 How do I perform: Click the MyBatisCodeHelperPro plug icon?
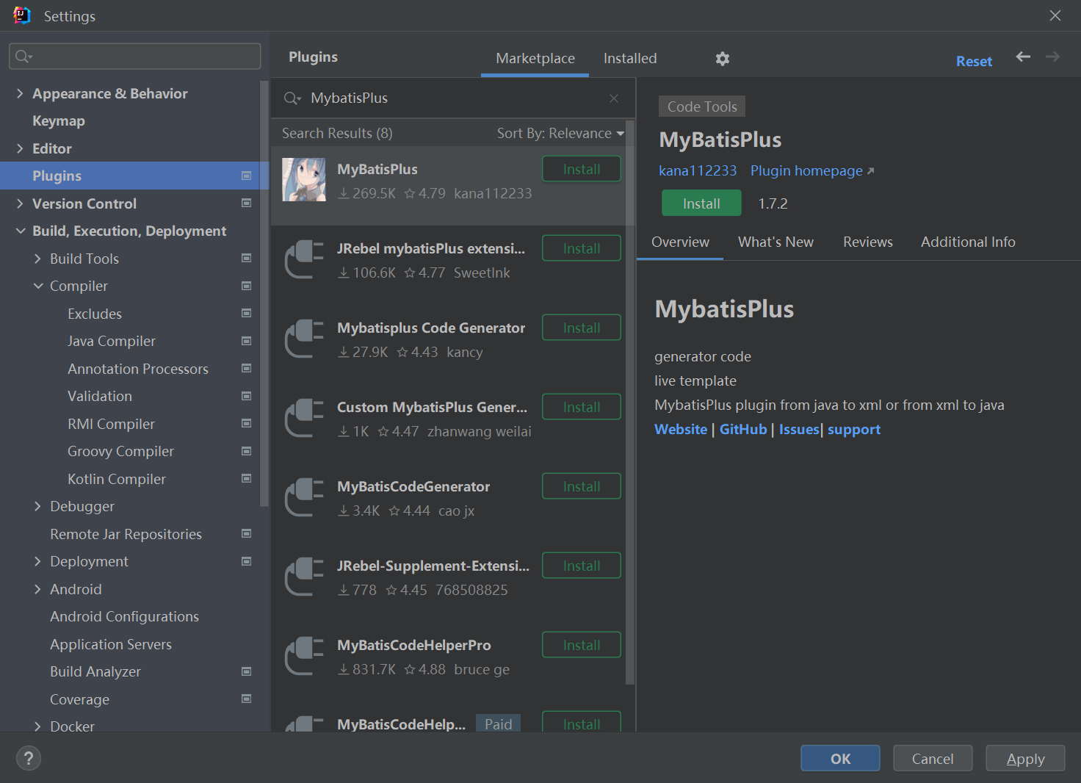click(304, 655)
